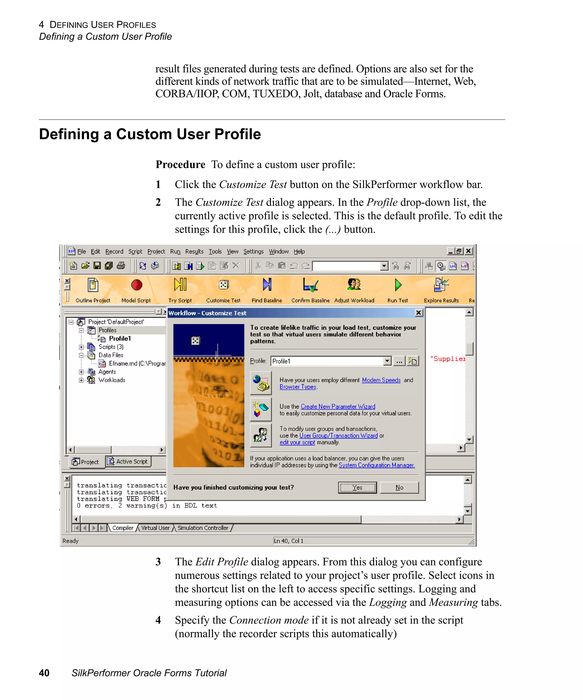Click the Explore Results workflow icon
583x700 pixels.
pyautogui.click(x=441, y=285)
